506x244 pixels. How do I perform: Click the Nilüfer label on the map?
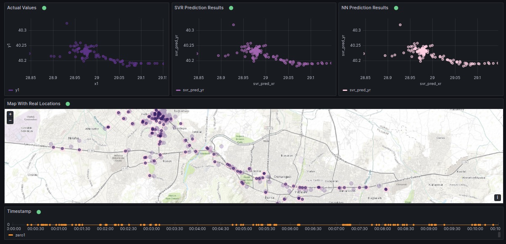tap(74, 138)
